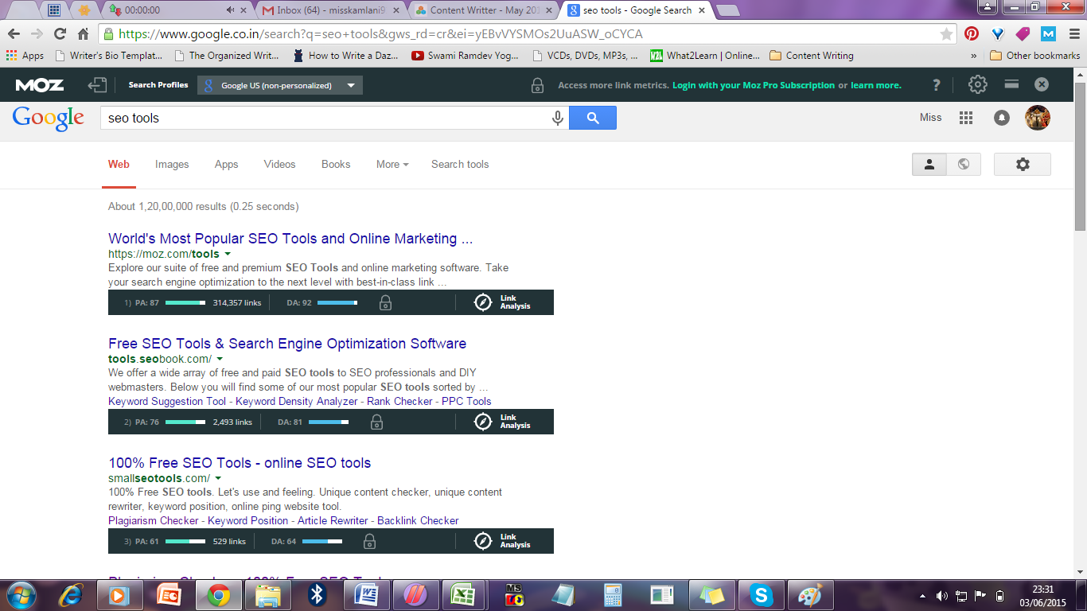Open the MozBar help question mark
The width and height of the screenshot is (1087, 611).
pos(937,85)
